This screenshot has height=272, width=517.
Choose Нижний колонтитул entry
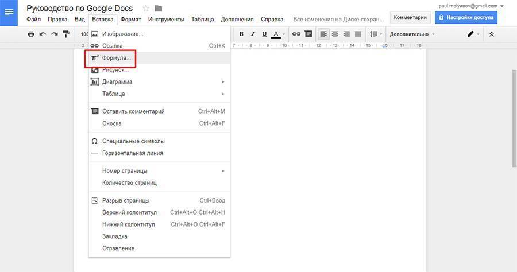tap(159, 224)
